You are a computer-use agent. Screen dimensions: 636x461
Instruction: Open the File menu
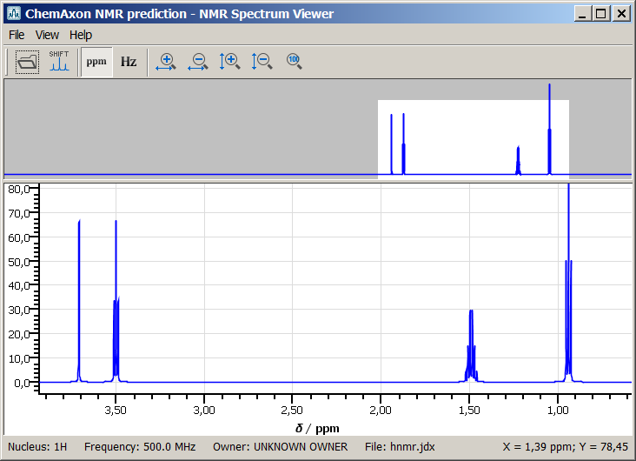[x=17, y=35]
